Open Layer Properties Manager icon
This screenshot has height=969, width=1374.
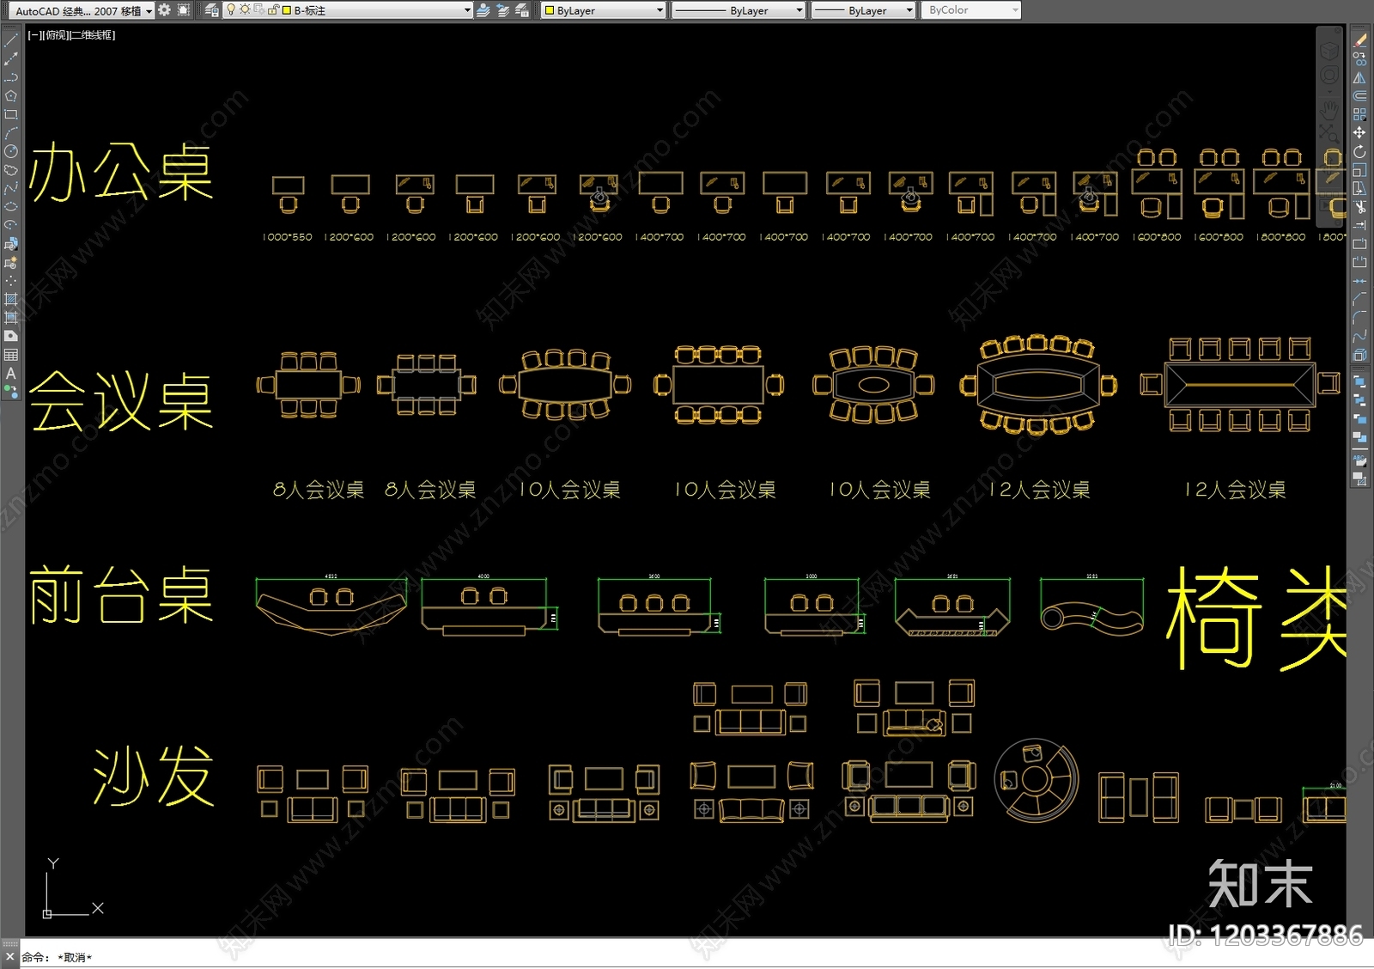click(212, 10)
